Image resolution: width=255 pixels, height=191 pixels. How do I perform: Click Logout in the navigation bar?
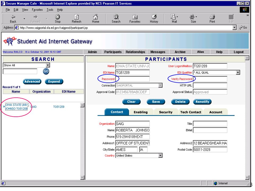tap(239, 52)
